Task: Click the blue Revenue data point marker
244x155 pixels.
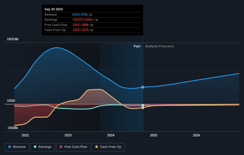Action: [143, 87]
